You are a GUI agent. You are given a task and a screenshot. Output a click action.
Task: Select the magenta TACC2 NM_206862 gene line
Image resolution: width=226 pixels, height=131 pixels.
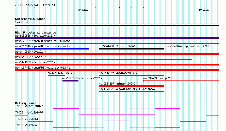coord(117,127)
